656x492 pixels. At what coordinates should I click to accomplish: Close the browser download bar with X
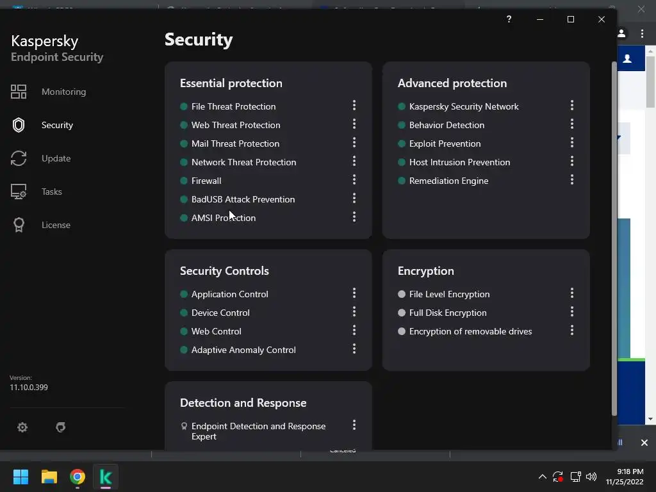(x=644, y=443)
